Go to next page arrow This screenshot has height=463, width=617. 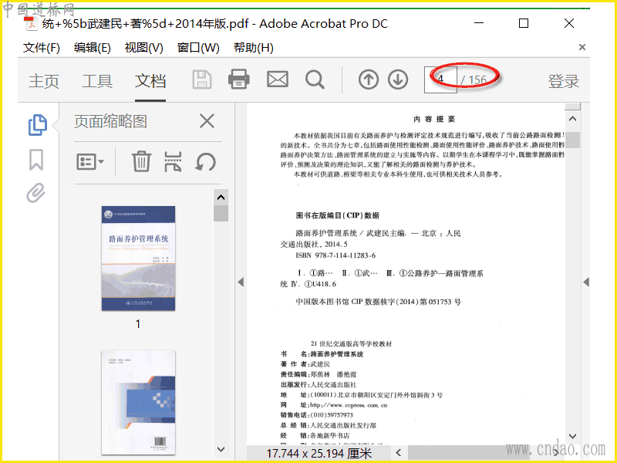pos(398,79)
